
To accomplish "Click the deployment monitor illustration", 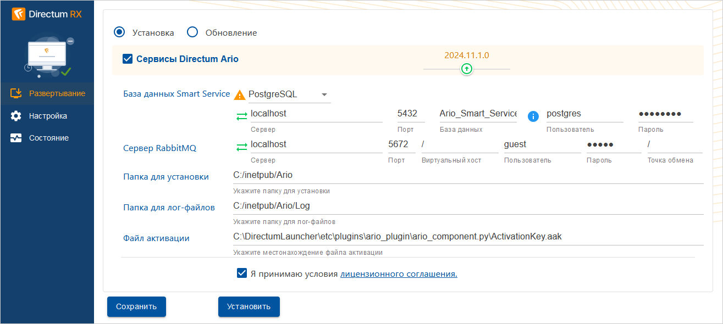I will 48,57.
